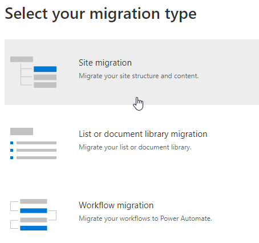Click the top blue bar in workflow icon
This screenshot has height=243, width=259.
[34, 210]
